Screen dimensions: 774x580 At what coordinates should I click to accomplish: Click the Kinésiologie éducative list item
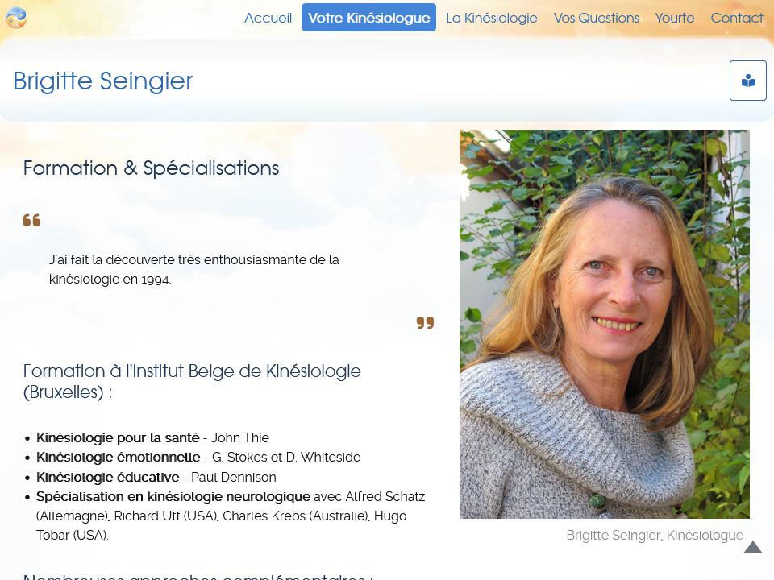(156, 477)
